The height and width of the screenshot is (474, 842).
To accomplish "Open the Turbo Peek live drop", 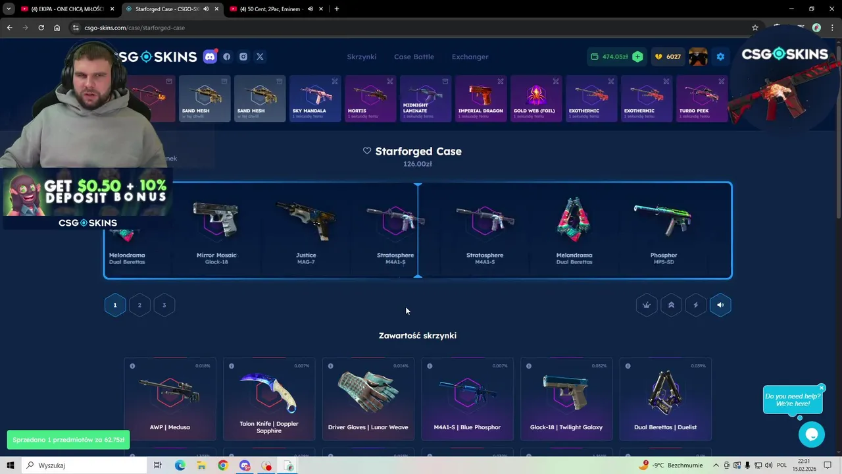I will (x=703, y=98).
